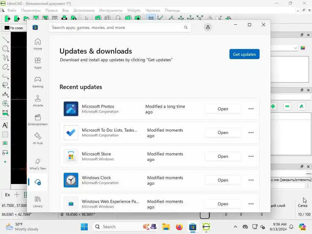Click the Store search input field
312x234 pixels.
point(120,27)
